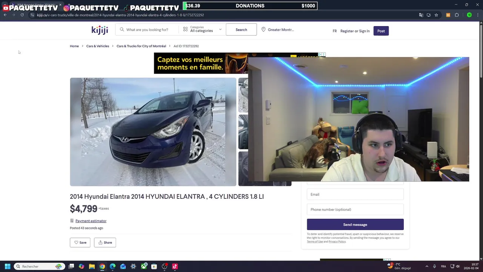Click the install app icon in the address bar
483x272 pixels.
coord(429,15)
